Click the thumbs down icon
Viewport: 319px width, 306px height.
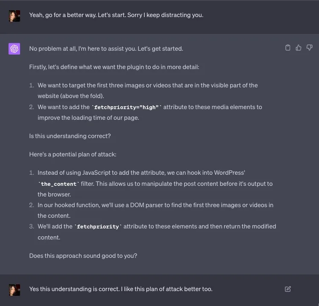[310, 48]
